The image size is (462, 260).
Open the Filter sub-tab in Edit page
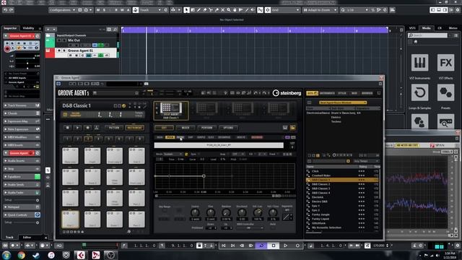coord(180,137)
